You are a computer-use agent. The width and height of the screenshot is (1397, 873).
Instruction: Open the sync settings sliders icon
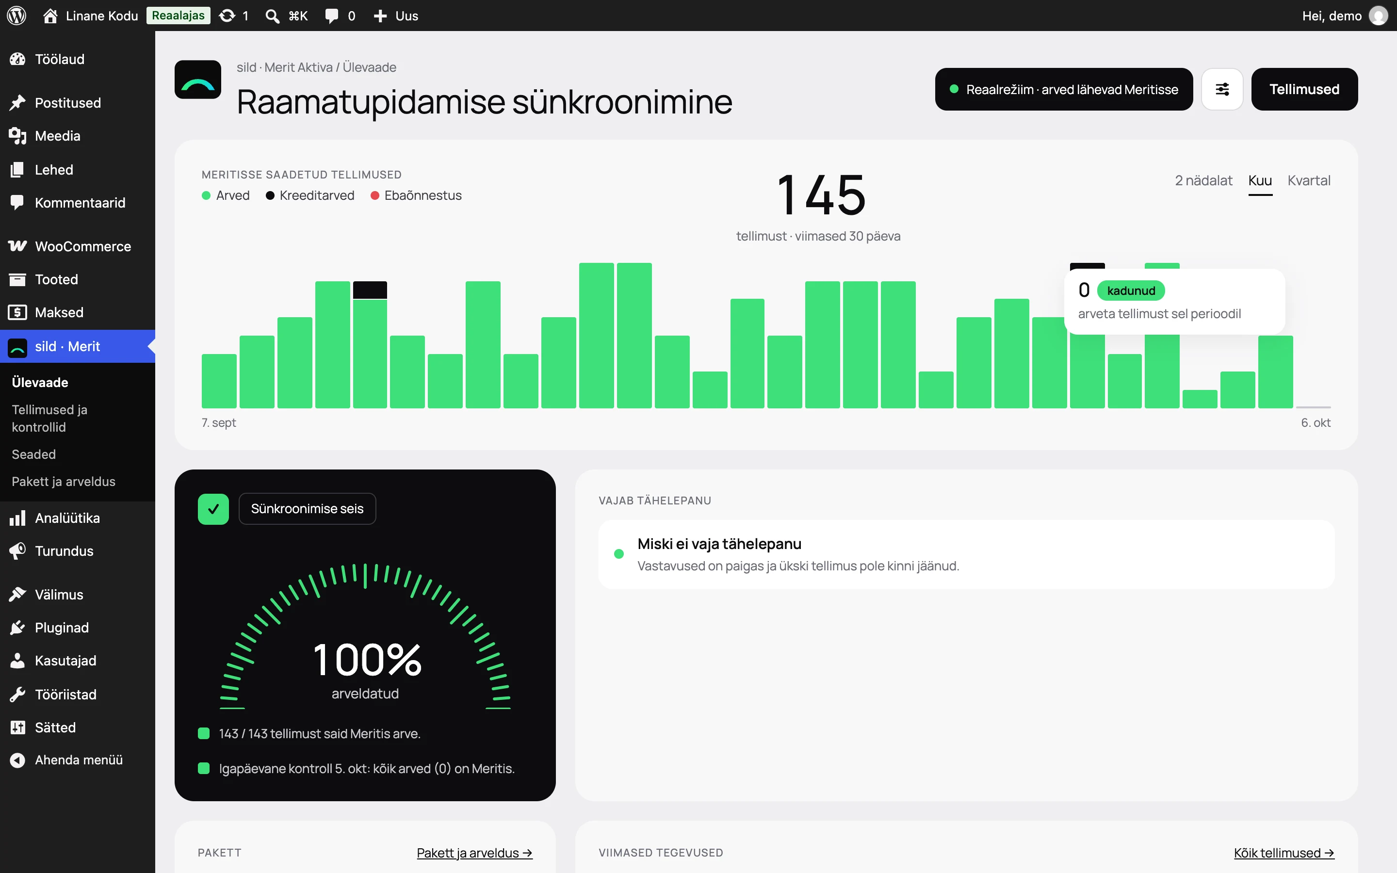click(1222, 90)
